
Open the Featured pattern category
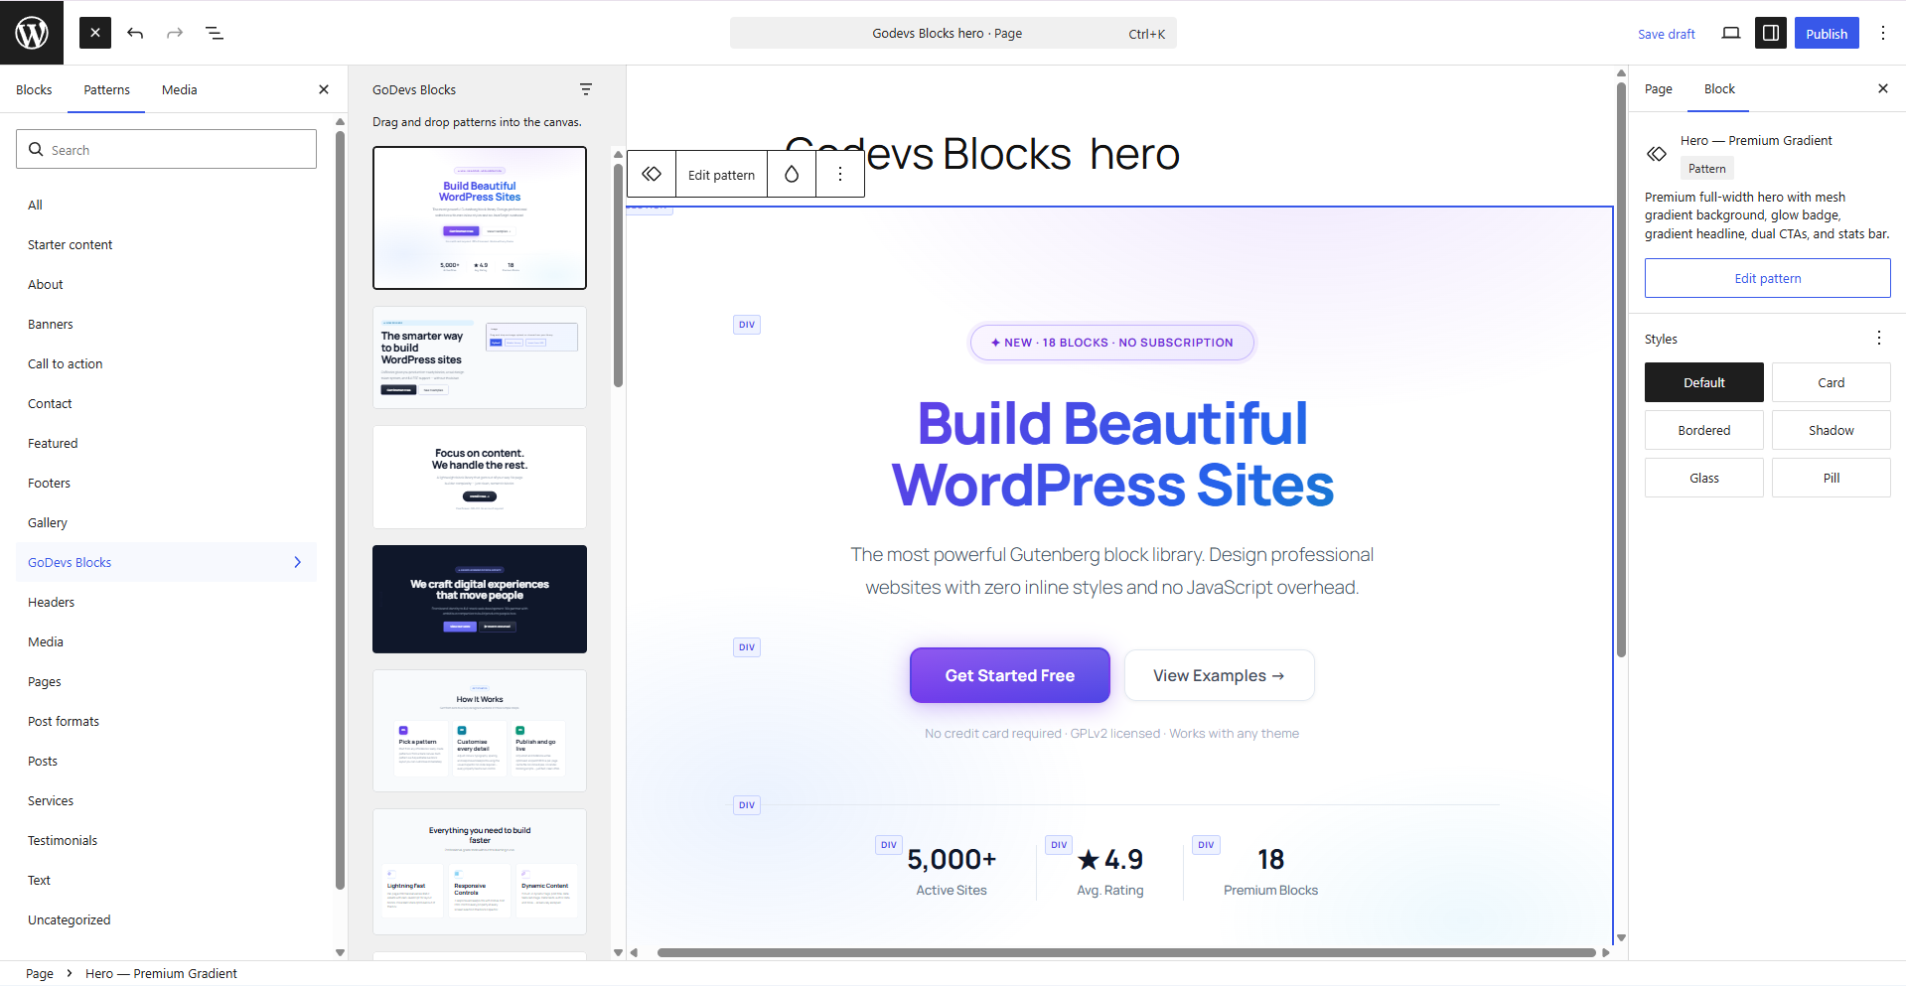166,443
